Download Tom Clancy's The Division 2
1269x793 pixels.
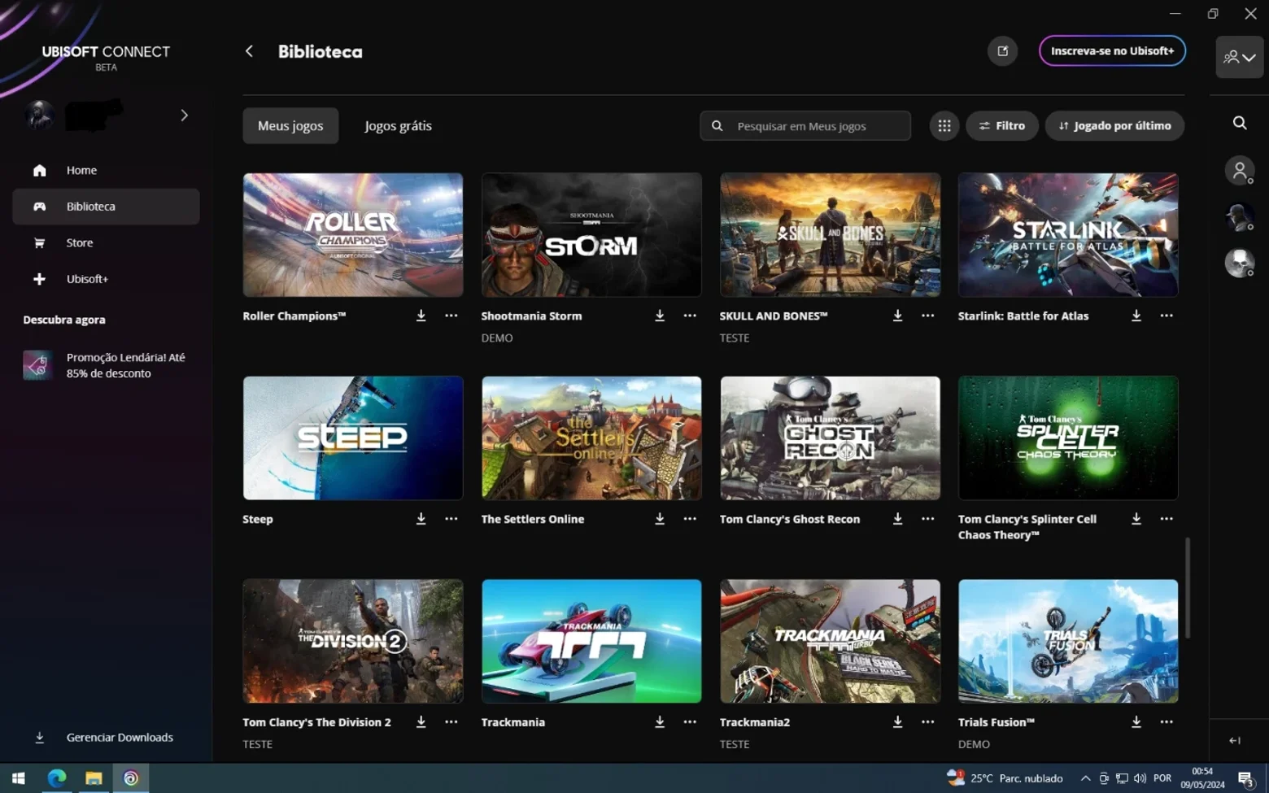point(421,722)
